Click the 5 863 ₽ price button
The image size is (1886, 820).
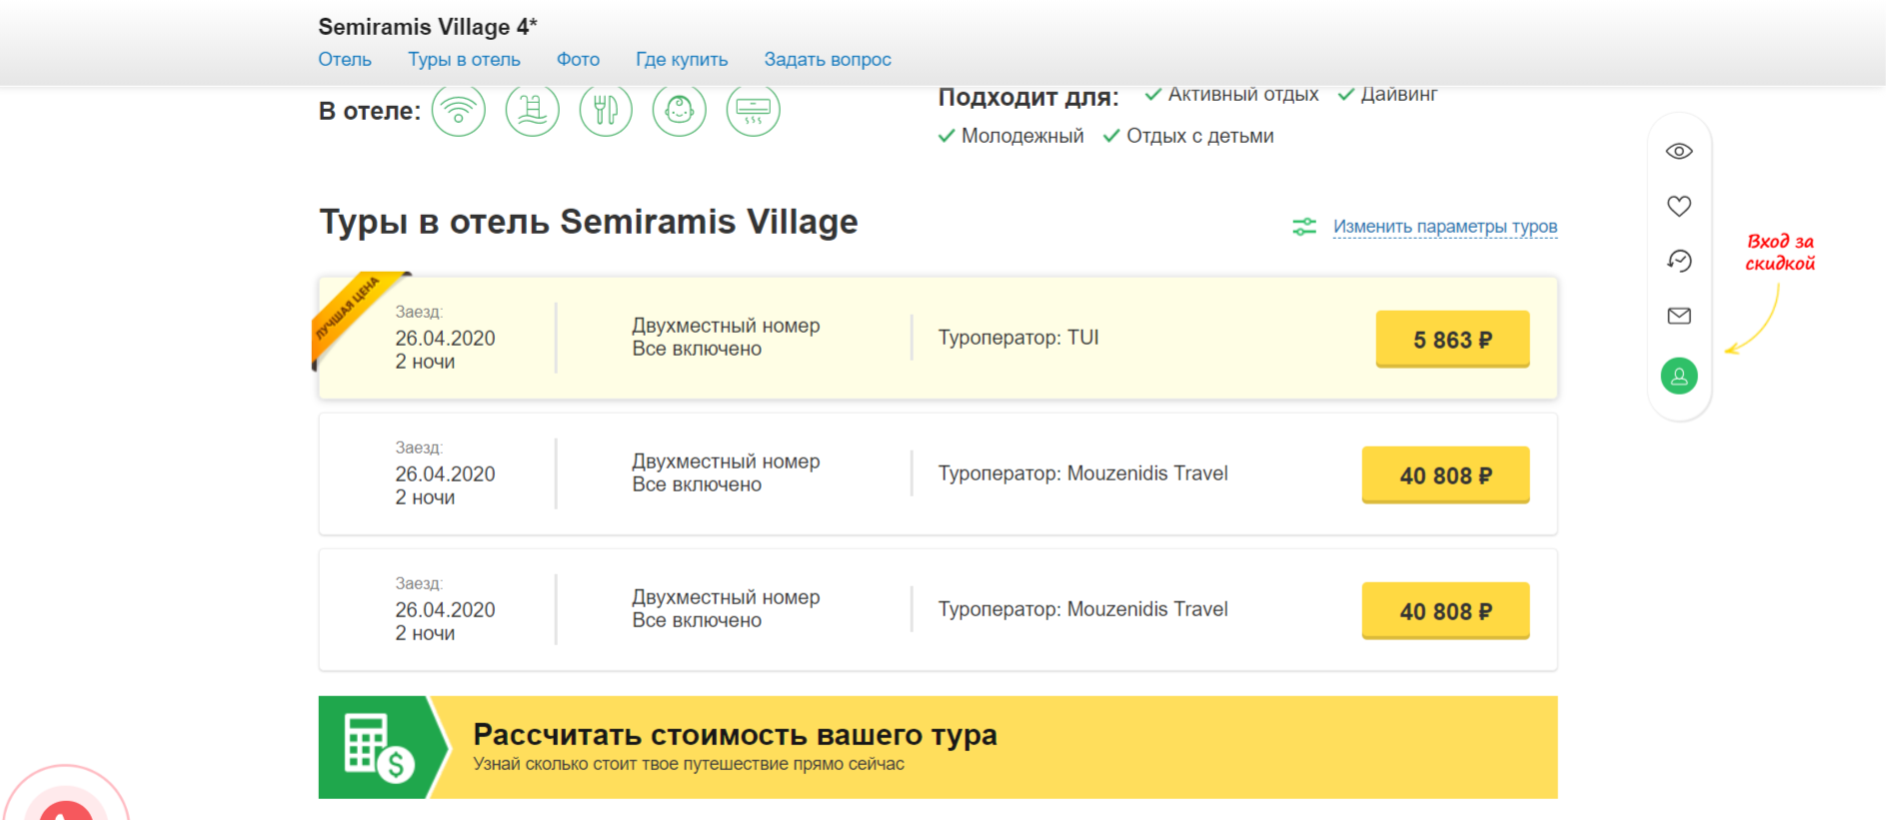coord(1452,340)
